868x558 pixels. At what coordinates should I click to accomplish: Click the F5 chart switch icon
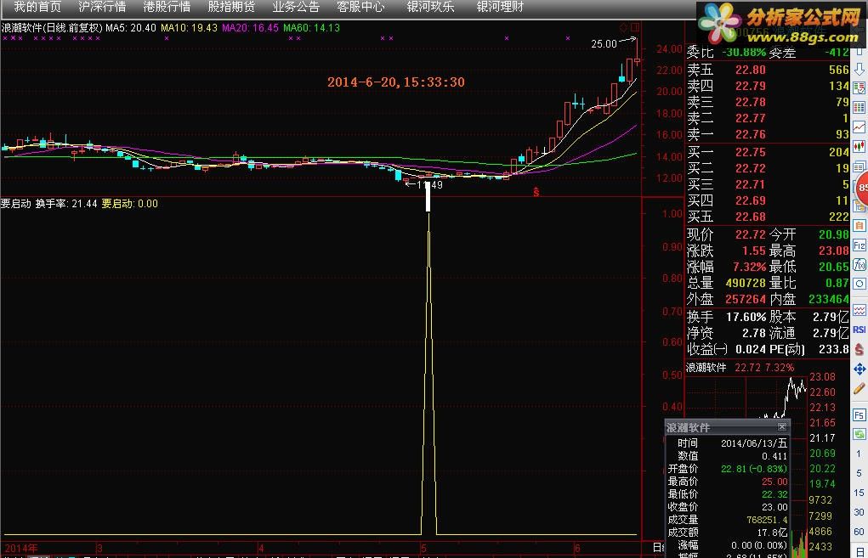point(859,414)
